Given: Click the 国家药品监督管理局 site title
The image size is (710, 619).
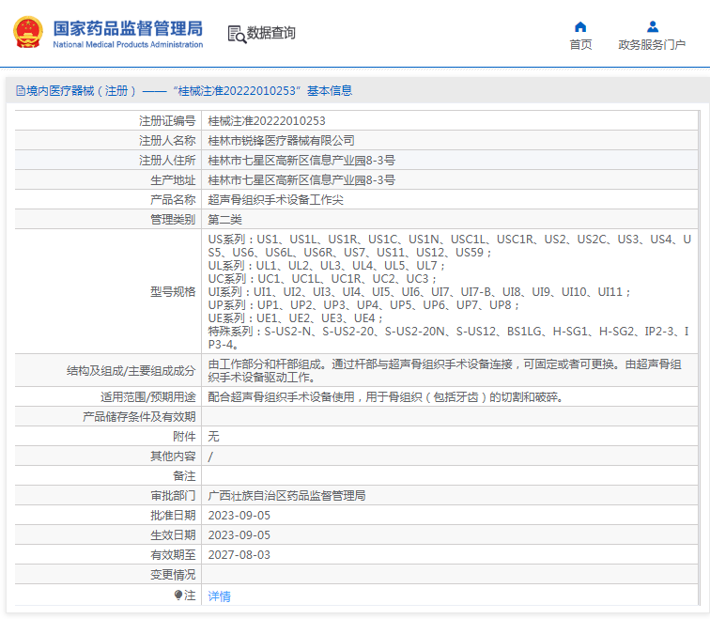Looking at the screenshot, I should [x=127, y=28].
